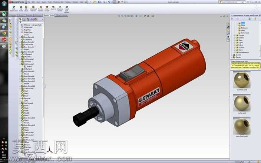This screenshot has height=163, width=261.
Task: Expand the Glass appearances folder
Action: point(234,40)
